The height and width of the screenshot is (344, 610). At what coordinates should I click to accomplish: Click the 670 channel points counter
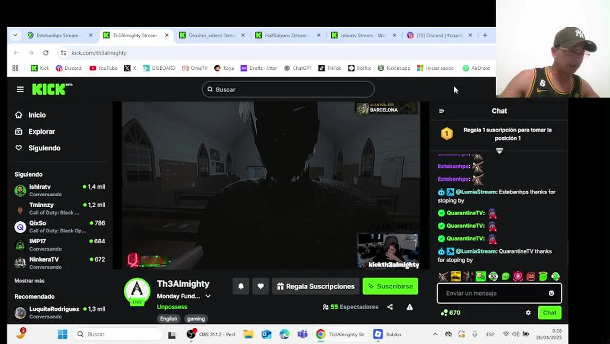pos(451,312)
